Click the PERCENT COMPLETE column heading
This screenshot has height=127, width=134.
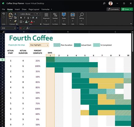pos(38,52)
